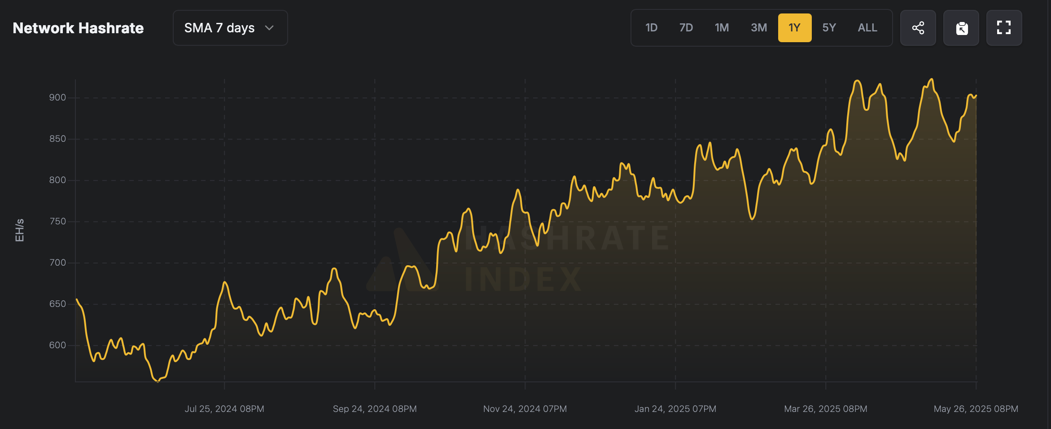This screenshot has width=1051, height=429.
Task: Click the Jan 24, 2025 07PM date label
Action: point(675,409)
